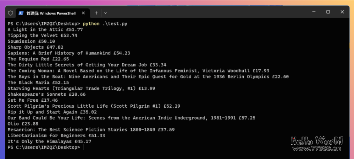354x159 pixels.
Task: Maximize the terminal window
Action: click(328, 12)
